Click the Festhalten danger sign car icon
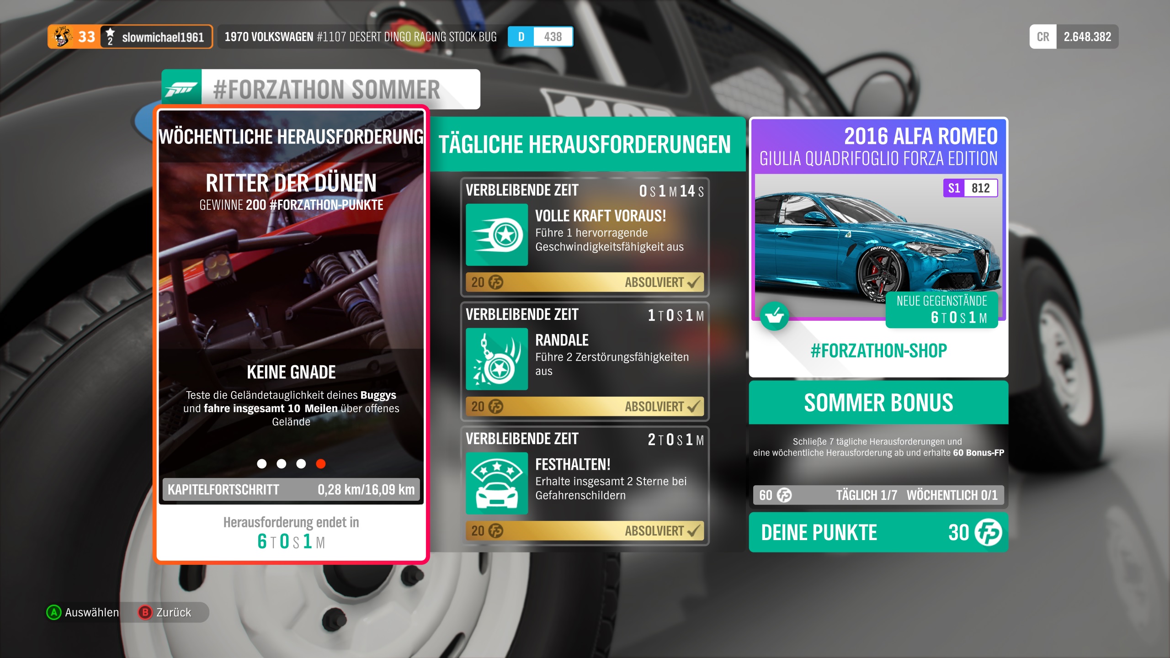Screen dimensions: 1170x658 497,483
